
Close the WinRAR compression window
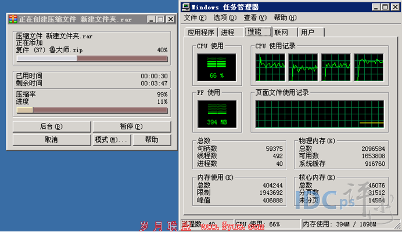point(170,19)
